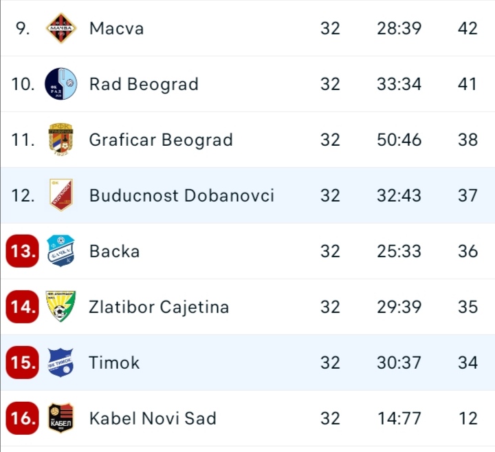Click the red position 13 badge
The image size is (495, 452).
click(x=23, y=251)
